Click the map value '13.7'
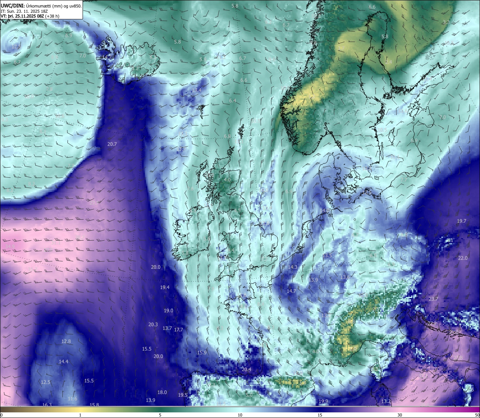The image size is (480, 418). 167,328
